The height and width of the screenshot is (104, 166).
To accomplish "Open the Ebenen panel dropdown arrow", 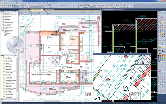I will coord(17,11).
